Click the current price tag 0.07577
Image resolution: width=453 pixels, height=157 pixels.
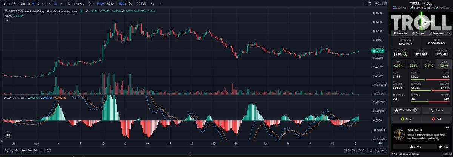pyautogui.click(x=378, y=51)
